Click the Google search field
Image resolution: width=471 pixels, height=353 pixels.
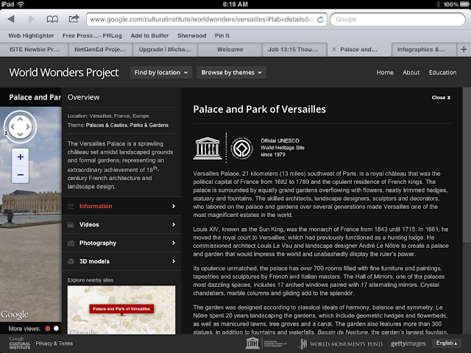pyautogui.click(x=397, y=20)
